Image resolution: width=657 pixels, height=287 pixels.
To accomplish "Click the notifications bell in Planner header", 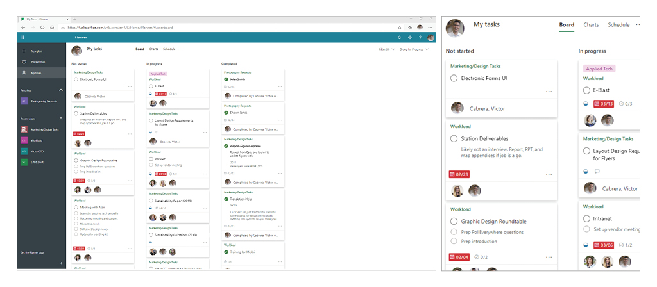I will (399, 37).
